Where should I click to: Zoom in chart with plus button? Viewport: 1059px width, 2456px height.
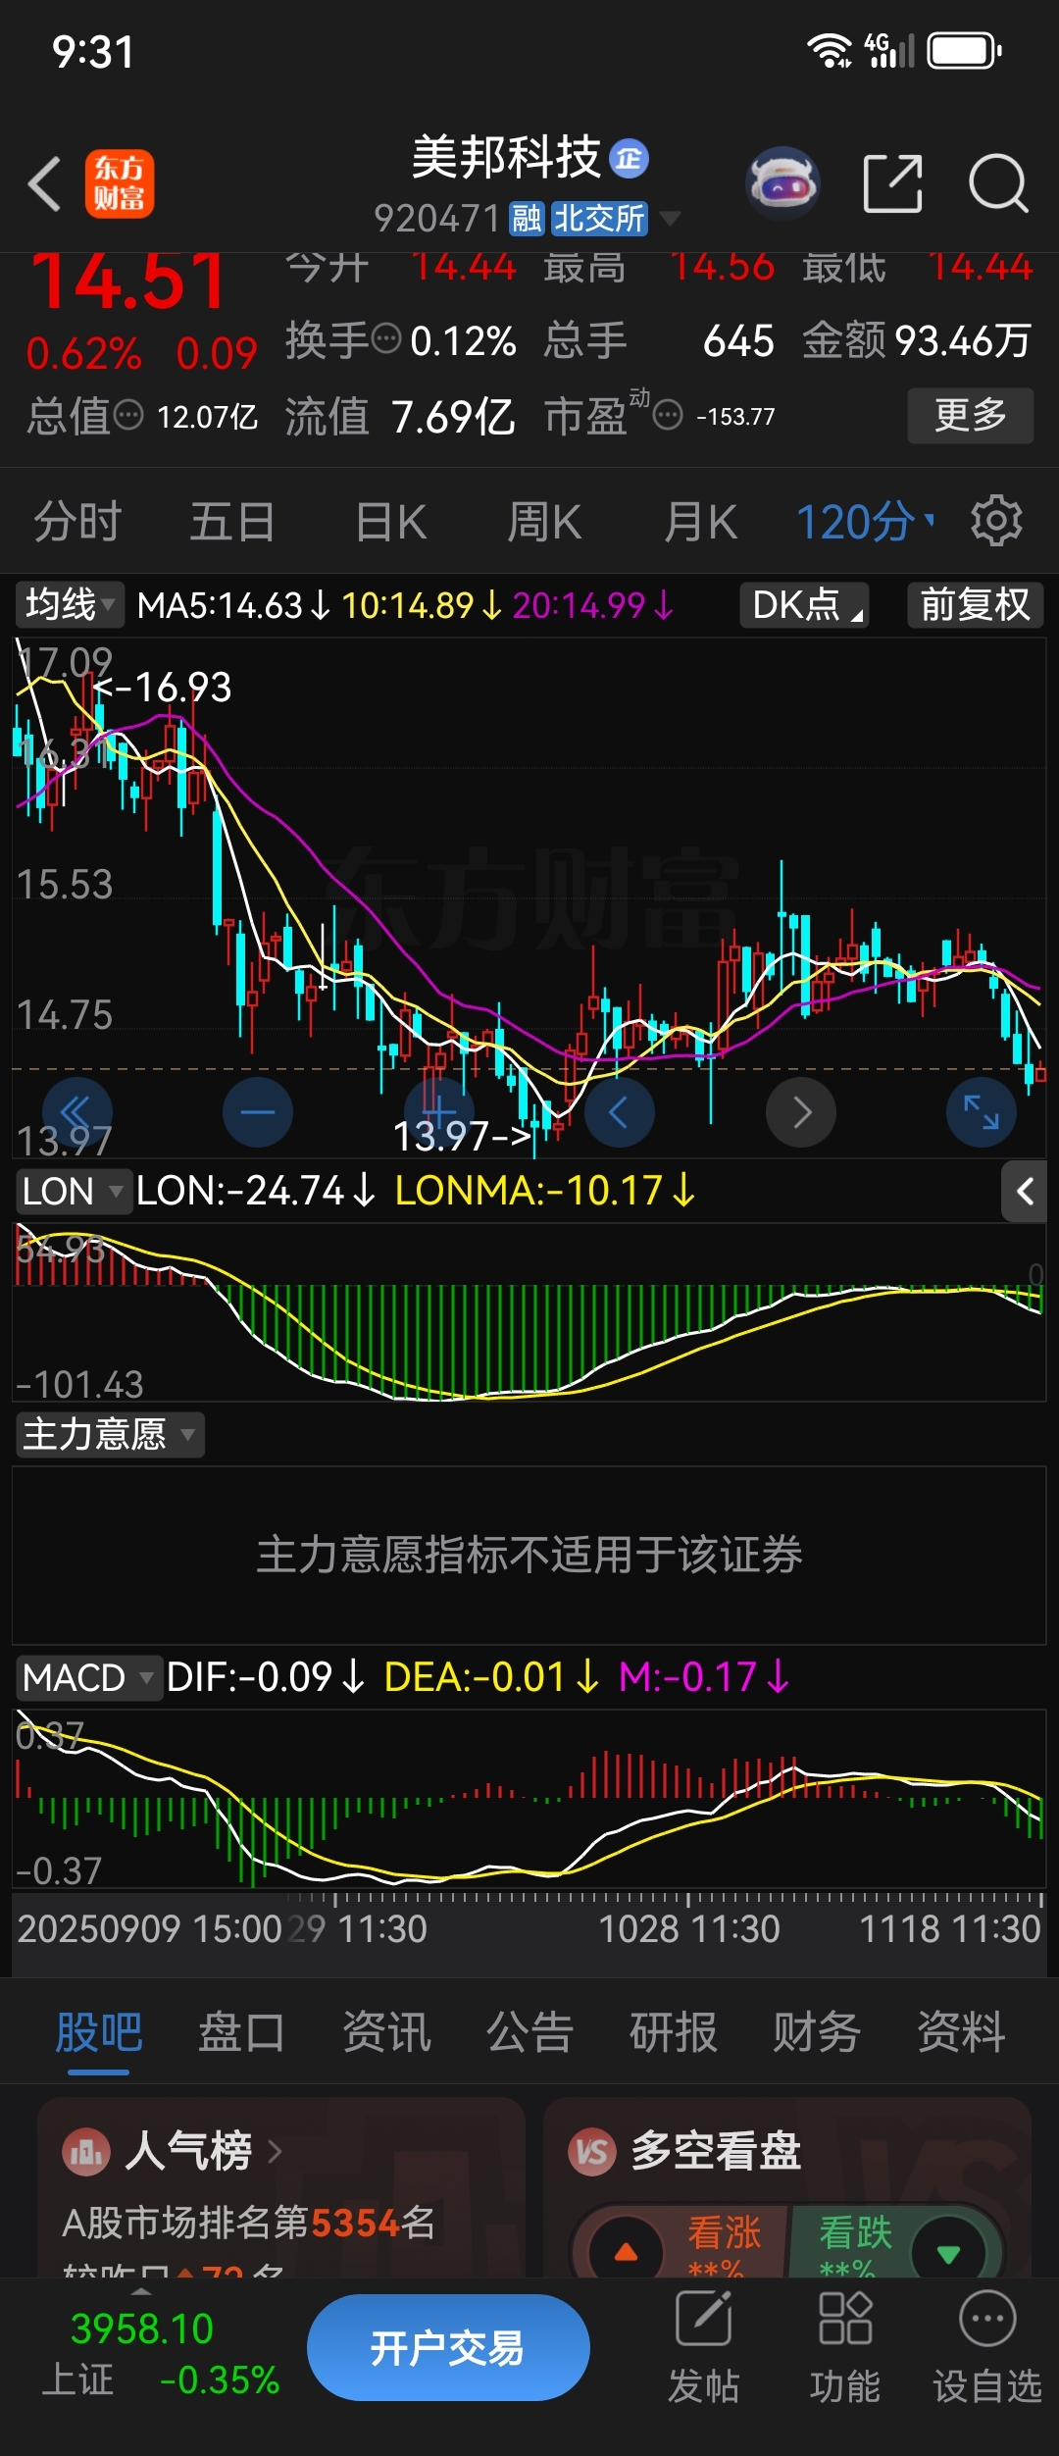point(438,1112)
